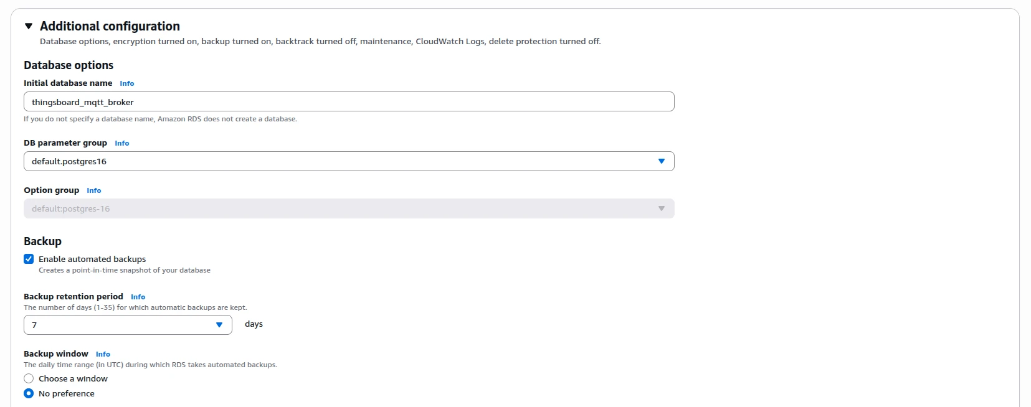Click blue arrow icon on DB parameter group
Screen dimensions: 1031x407
pos(662,161)
